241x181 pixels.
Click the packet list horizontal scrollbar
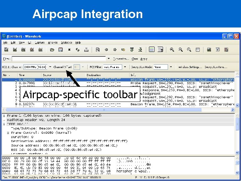tap(103, 110)
